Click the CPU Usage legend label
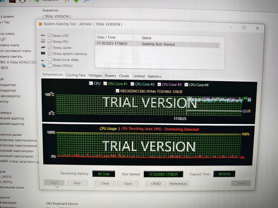278x208 pixels. 108,129
